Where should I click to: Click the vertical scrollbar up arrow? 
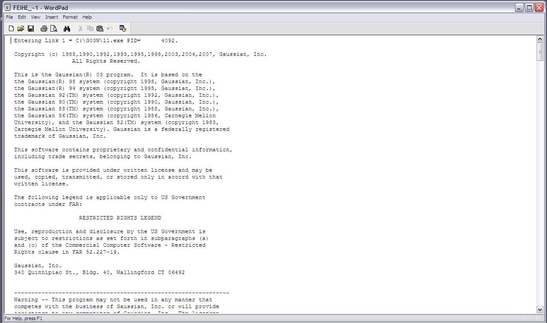[540, 40]
